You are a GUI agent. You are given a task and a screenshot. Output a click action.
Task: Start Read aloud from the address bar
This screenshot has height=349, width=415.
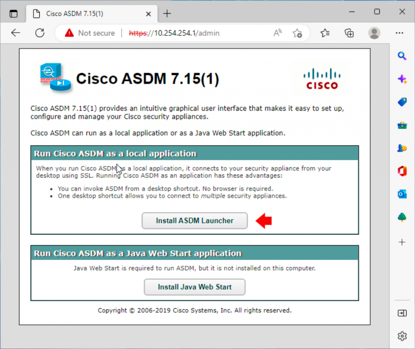(x=277, y=33)
